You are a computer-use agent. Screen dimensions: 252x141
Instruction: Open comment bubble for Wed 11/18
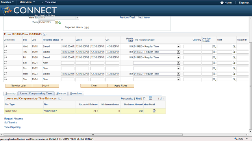coord(6,46)
